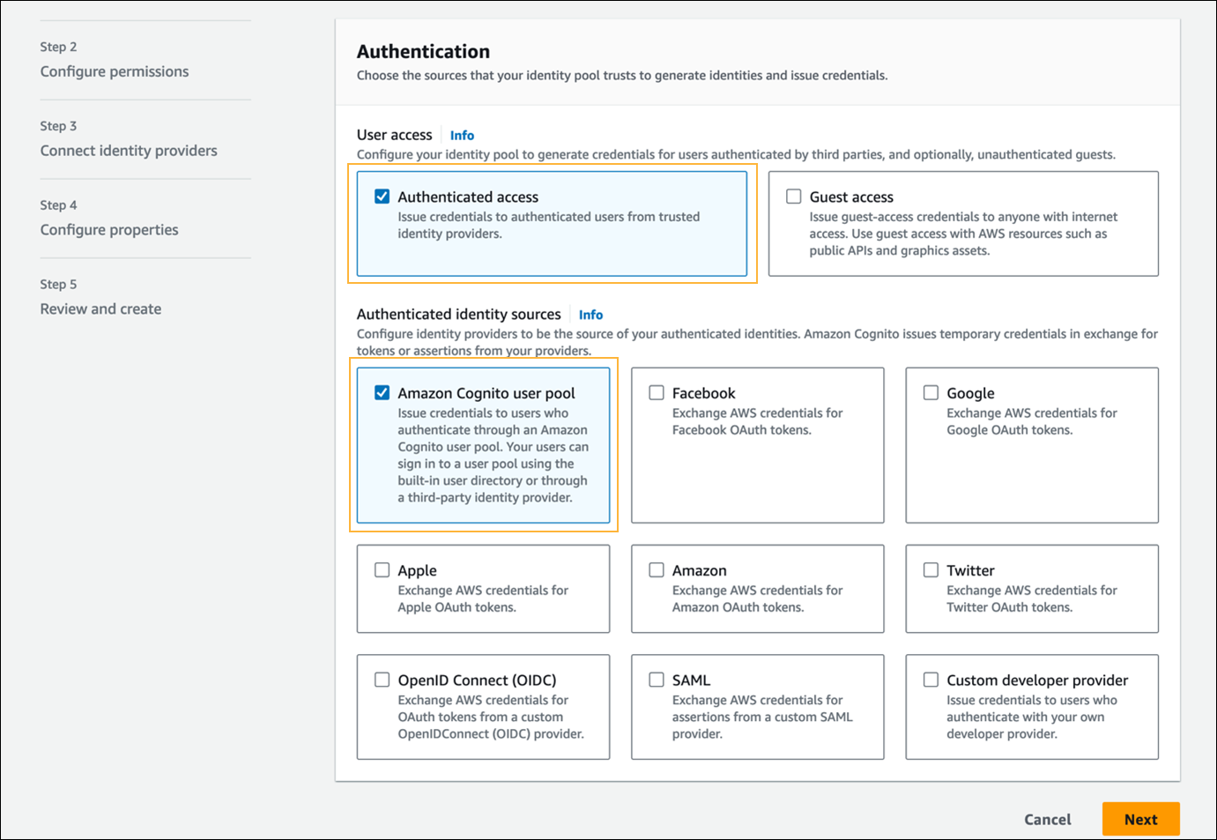Click 'Exchange AWS credentials for Amazon OAuth tokens' text

(x=757, y=598)
